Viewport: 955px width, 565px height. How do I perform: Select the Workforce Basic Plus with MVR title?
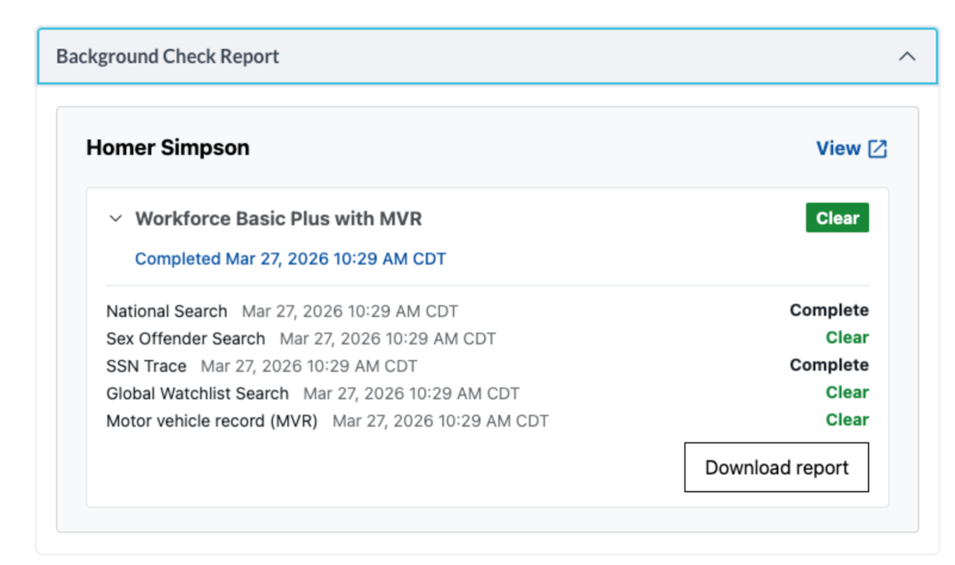pyautogui.click(x=278, y=218)
